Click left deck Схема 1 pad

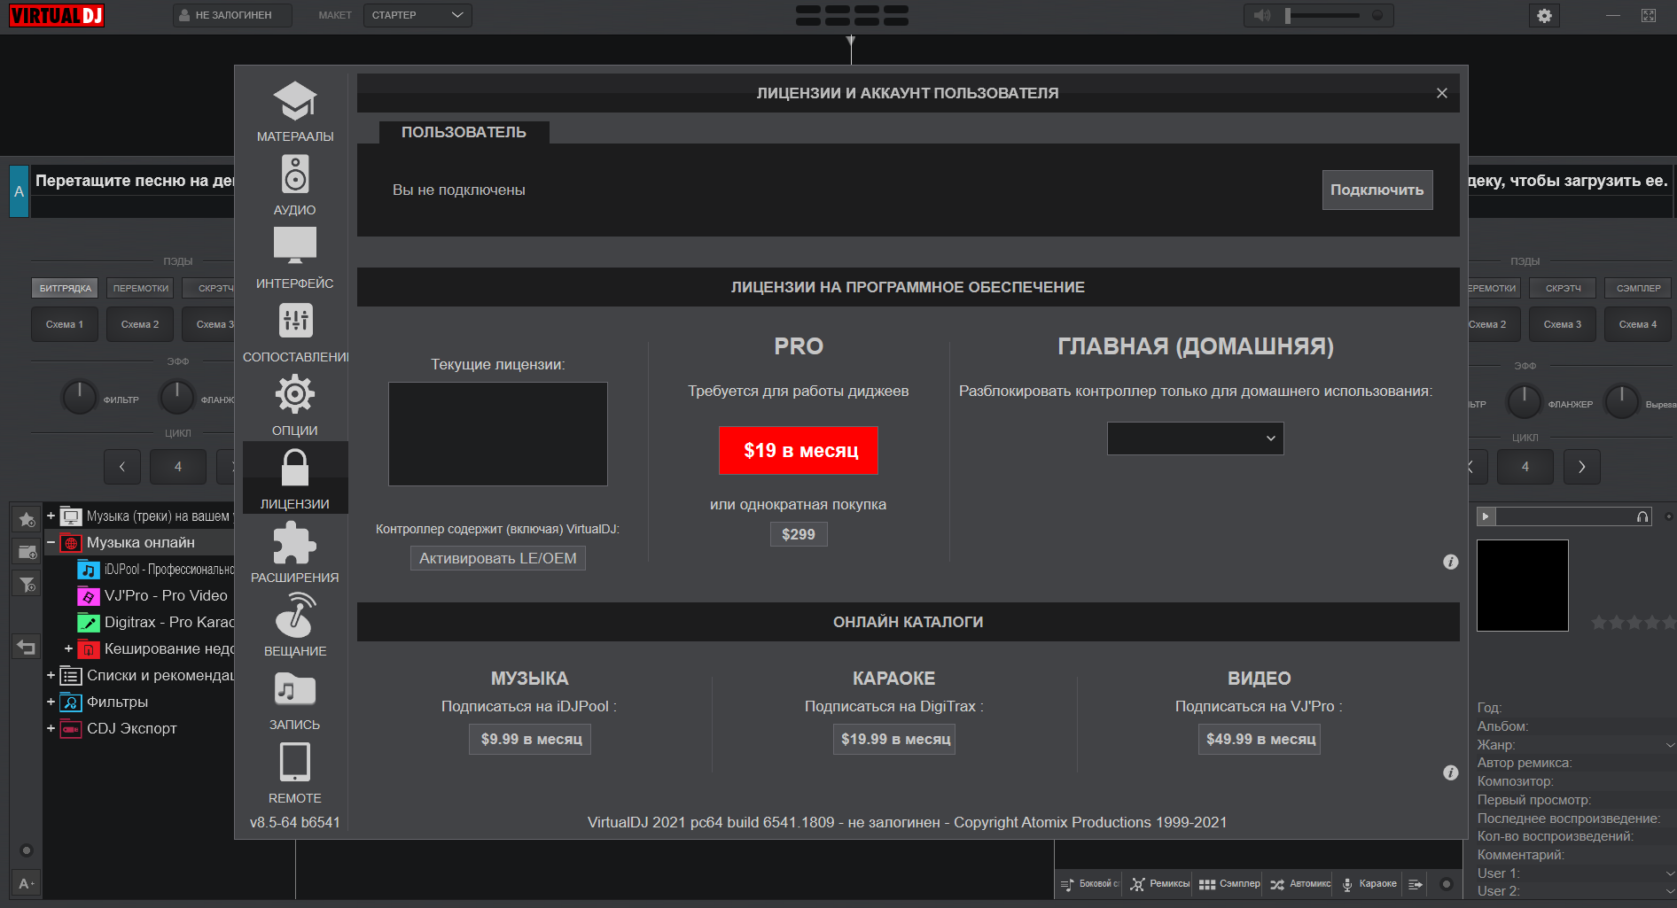[x=65, y=324]
